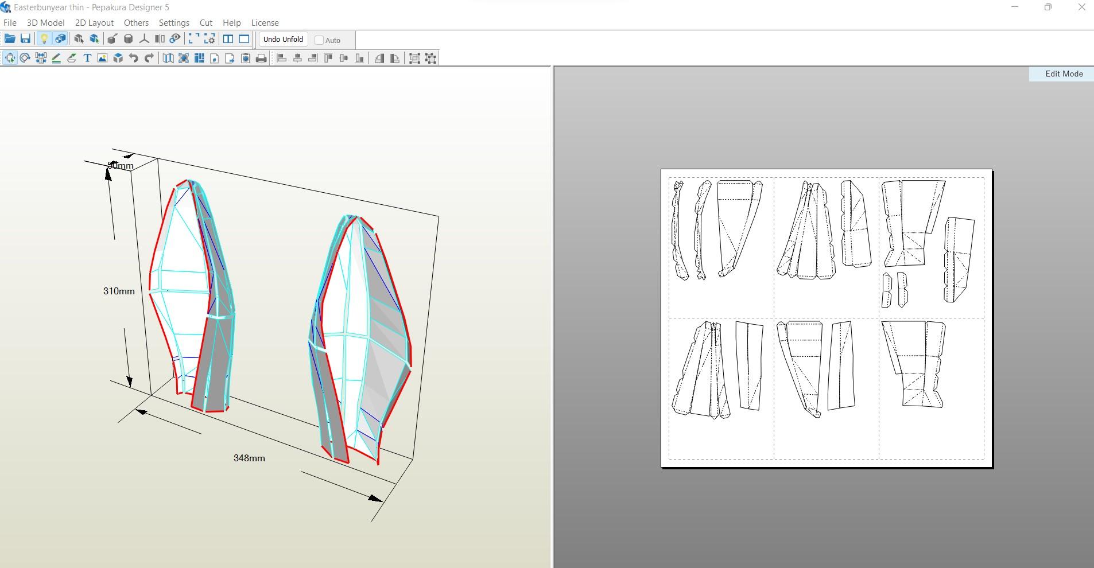Align selected parts to the bottom

[x=359, y=58]
